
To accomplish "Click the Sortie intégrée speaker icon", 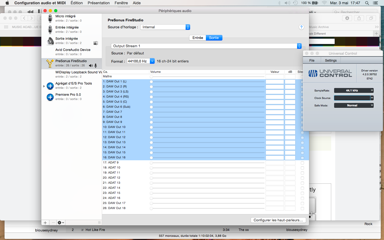I will click(x=50, y=41).
